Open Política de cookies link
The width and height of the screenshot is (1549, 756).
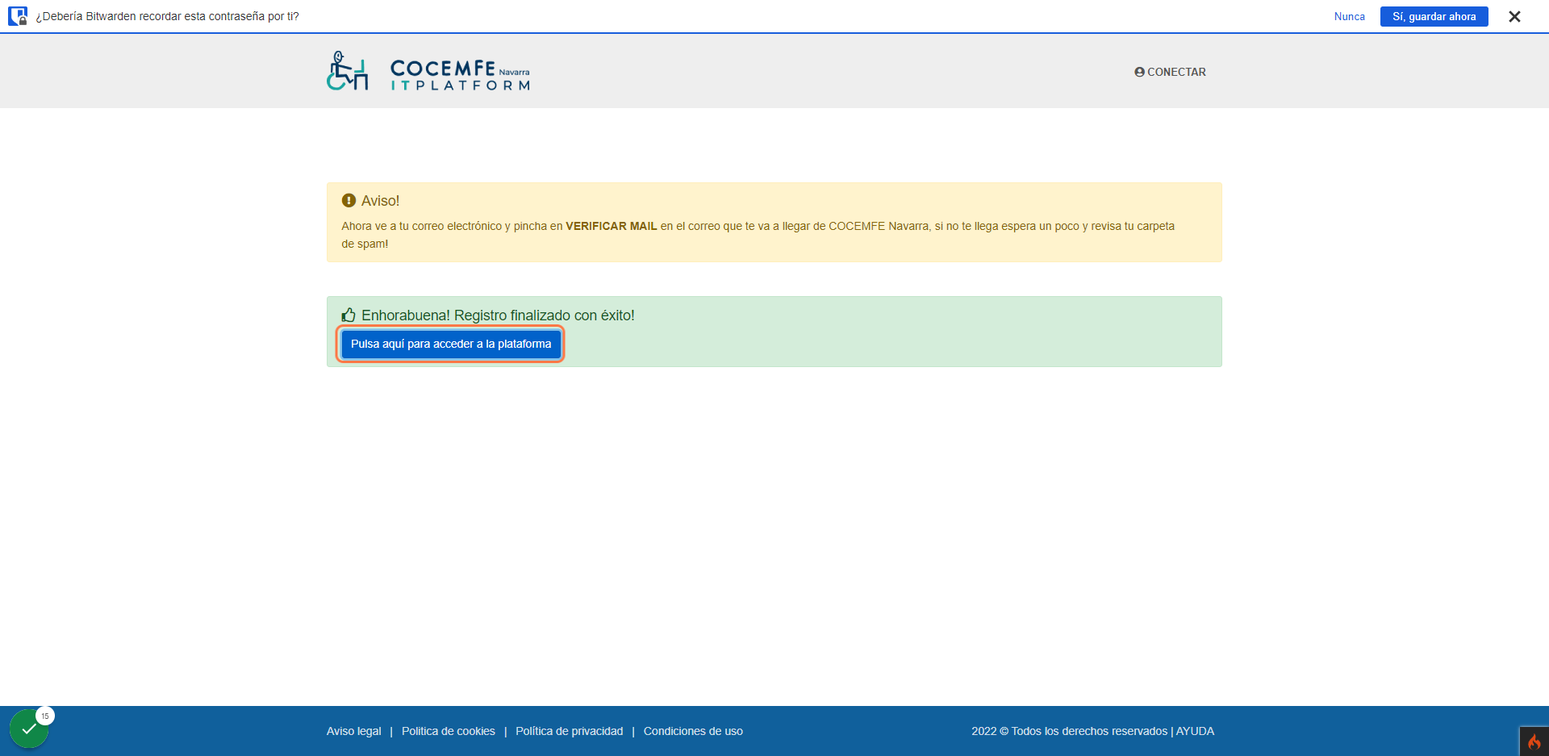pos(448,731)
